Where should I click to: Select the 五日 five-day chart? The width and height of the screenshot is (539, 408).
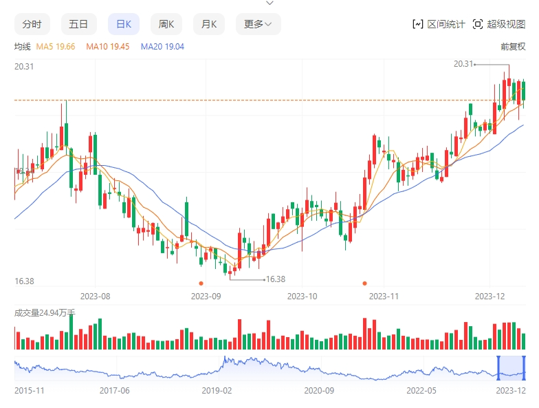coord(78,24)
